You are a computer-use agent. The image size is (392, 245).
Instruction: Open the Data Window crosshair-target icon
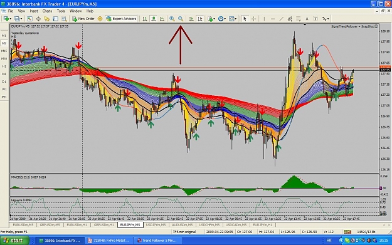[38, 19]
